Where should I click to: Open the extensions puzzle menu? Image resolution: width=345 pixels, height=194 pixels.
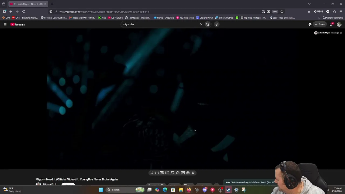[334, 12]
